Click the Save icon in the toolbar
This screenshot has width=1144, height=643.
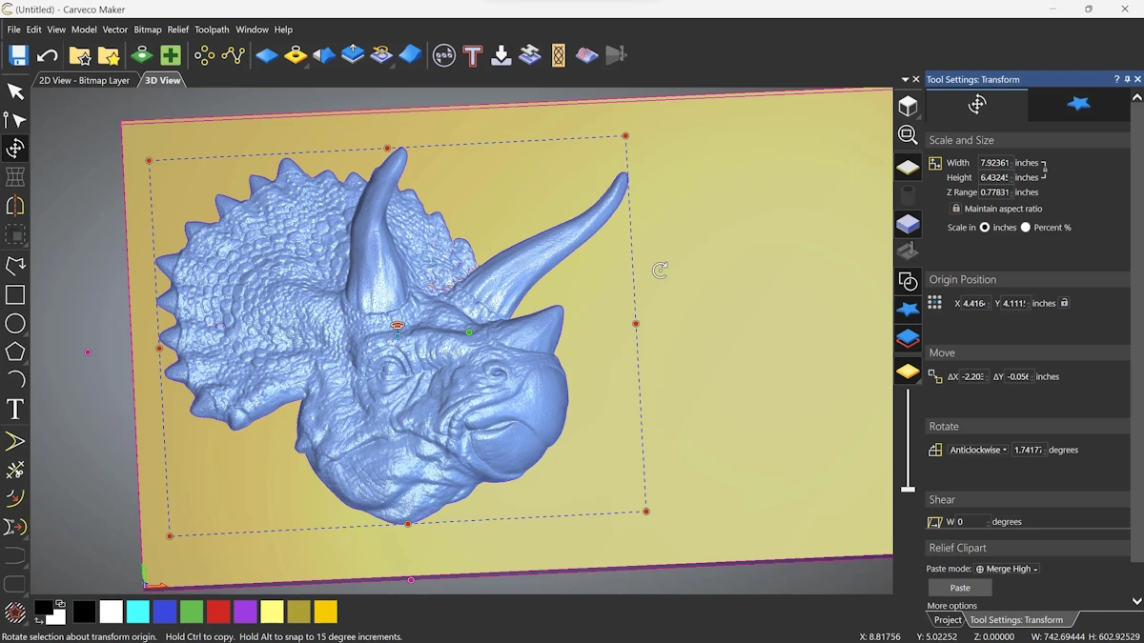click(x=18, y=56)
